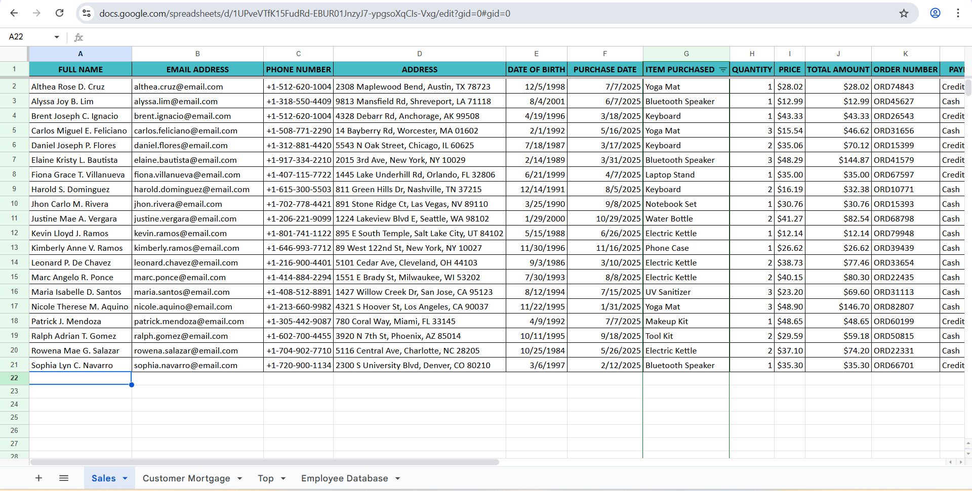
Task: Open the Sales tab dropdown arrow
Action: pyautogui.click(x=125, y=478)
